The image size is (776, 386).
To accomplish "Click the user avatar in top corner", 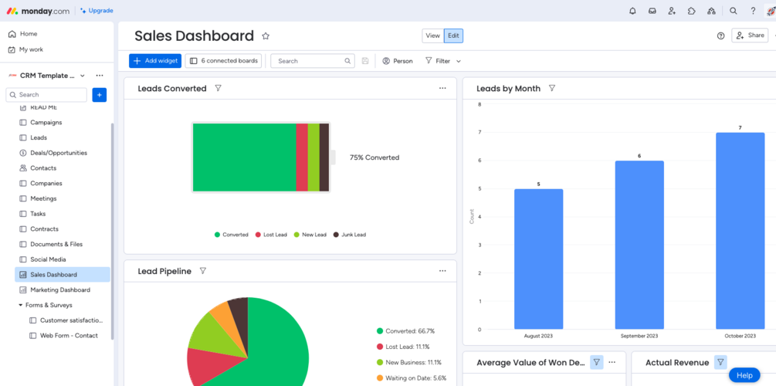I will click(x=771, y=11).
